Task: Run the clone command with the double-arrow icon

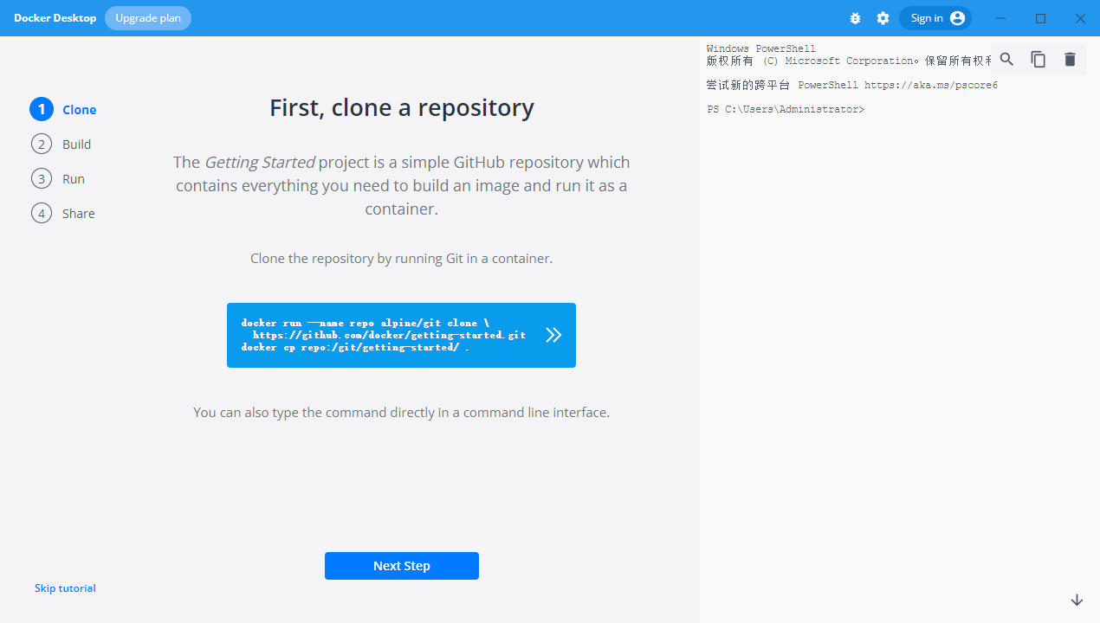Action: (x=553, y=335)
